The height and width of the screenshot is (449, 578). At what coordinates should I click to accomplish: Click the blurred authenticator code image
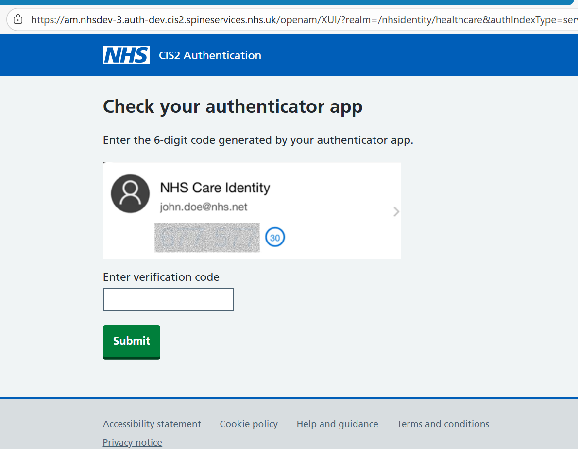207,238
